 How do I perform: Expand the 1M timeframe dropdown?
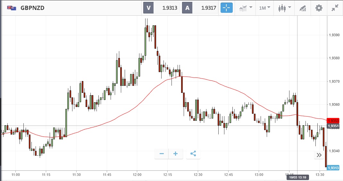tap(264, 8)
